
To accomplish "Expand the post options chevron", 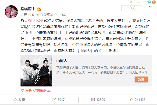I will (x=150, y=7).
